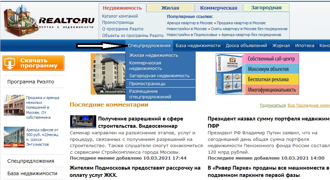Screen dimensions: 330x180
Task: Expand the Спецпредложения menu
Action: pos(149,45)
